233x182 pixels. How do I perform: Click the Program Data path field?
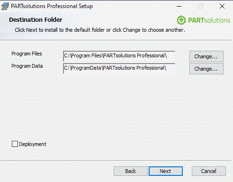click(119, 68)
